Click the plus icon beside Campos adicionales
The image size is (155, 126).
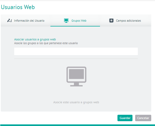coord(111,21)
